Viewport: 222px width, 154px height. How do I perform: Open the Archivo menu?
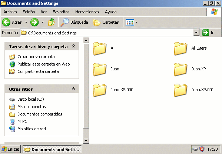10,12
